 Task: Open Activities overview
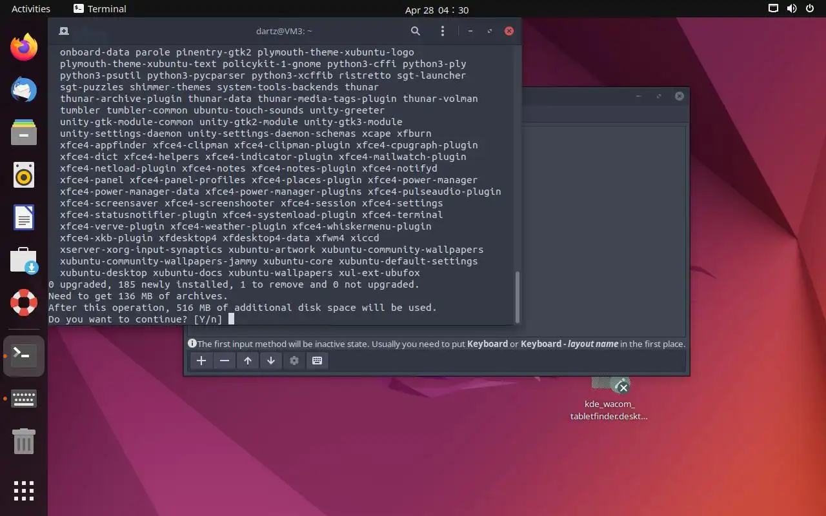click(31, 9)
